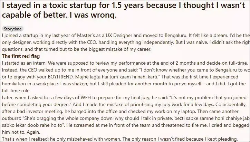Click the line "him not to. Again."
The width and height of the screenshot is (250, 142).
coord(21,132)
